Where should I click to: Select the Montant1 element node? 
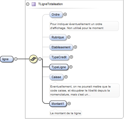coord(58,104)
